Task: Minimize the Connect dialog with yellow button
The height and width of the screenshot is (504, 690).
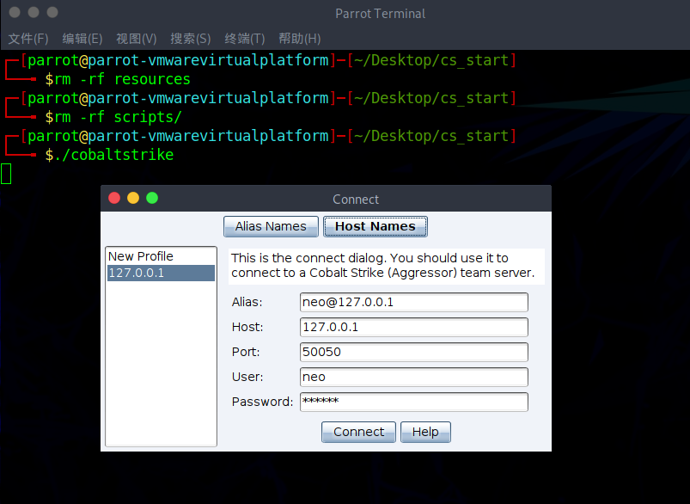Action: point(133,199)
